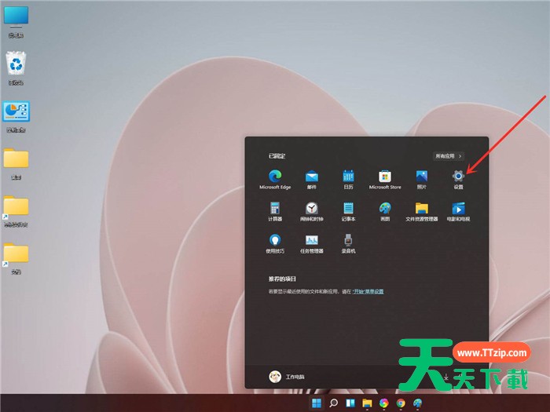Click the taskbar Search magnifier icon

point(334,403)
